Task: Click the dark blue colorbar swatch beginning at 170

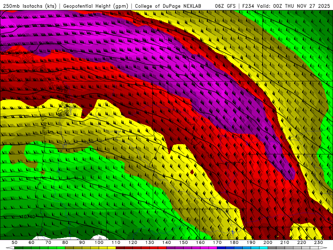Action: pos(221,248)
